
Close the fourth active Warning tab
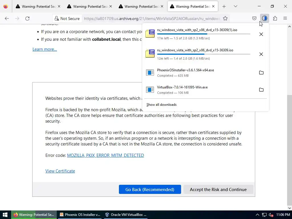tap(213, 6)
